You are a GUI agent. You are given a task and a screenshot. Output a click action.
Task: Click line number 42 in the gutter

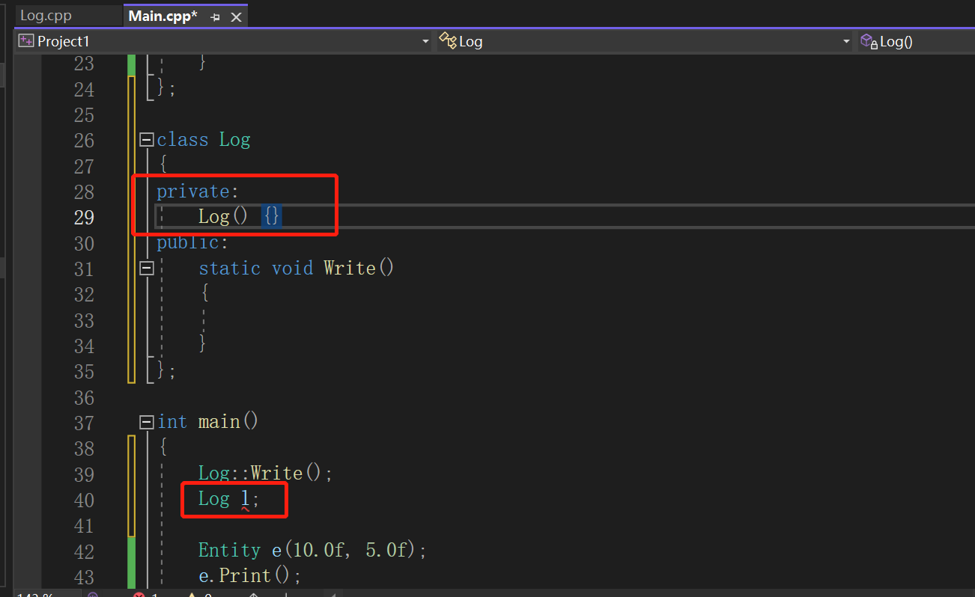point(84,551)
